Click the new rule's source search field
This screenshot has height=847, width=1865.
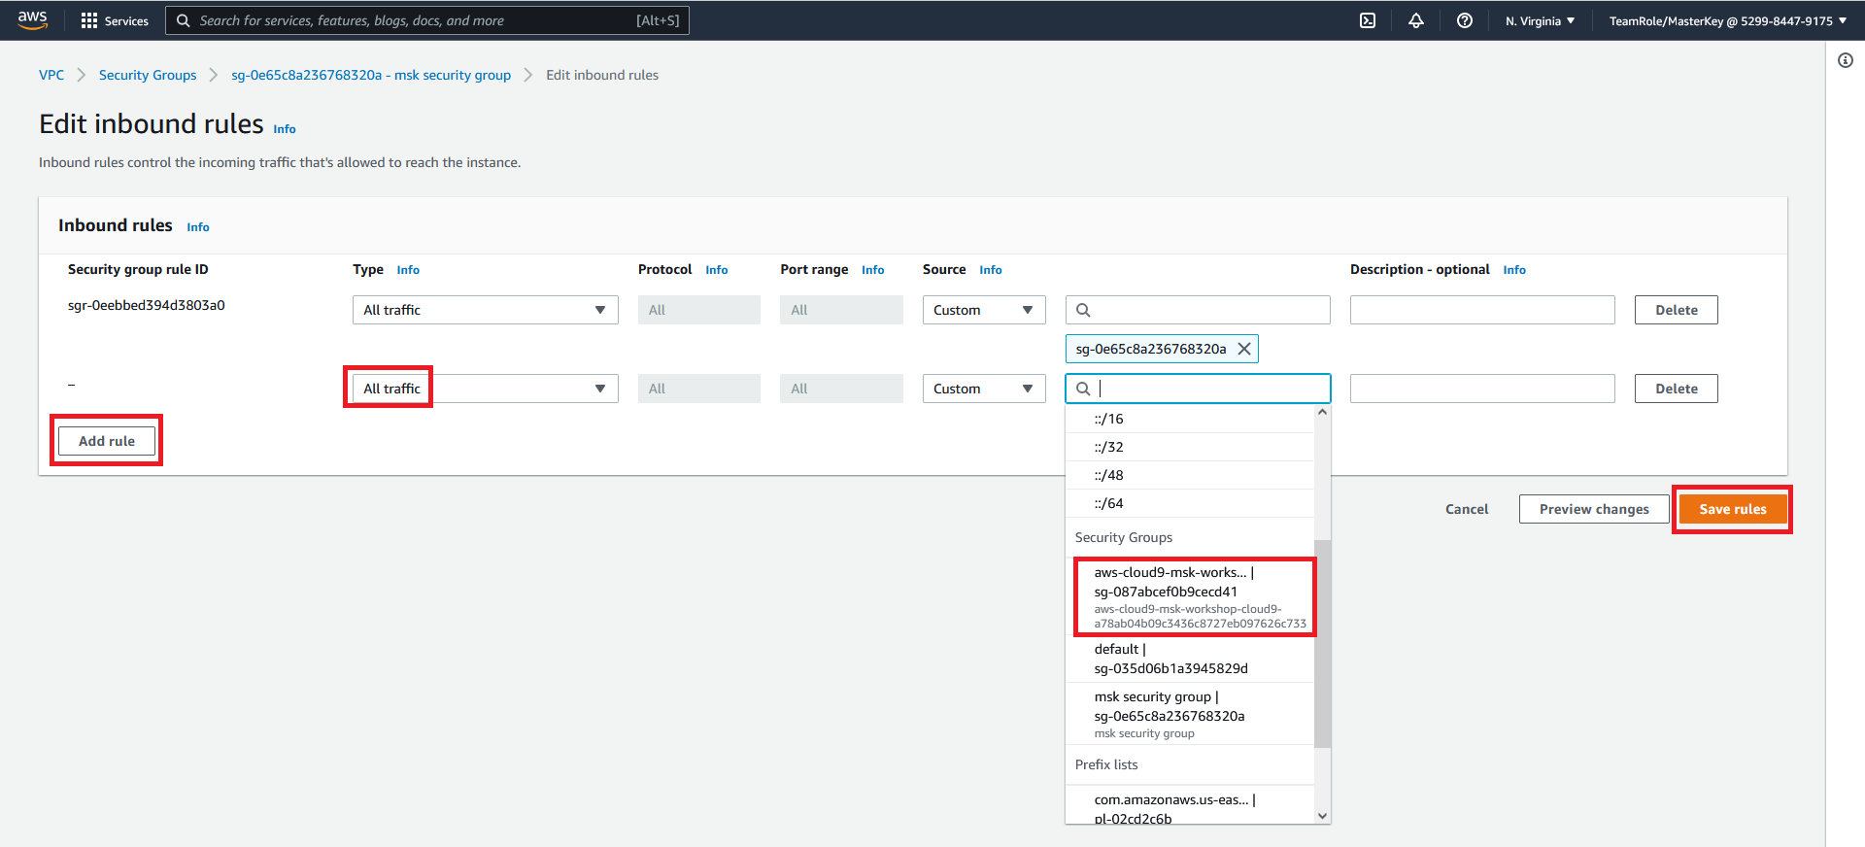[x=1198, y=389]
